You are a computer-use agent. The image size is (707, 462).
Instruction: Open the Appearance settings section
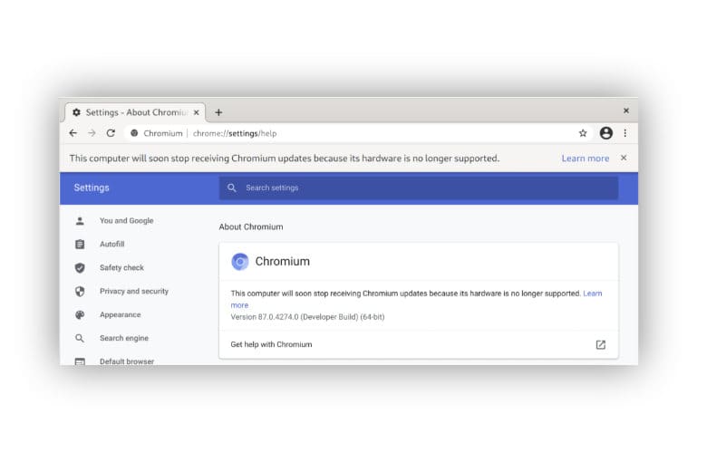(120, 314)
